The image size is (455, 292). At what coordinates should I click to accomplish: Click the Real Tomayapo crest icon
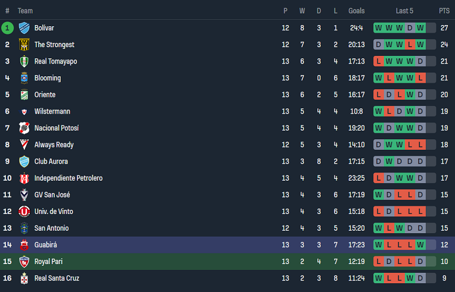[x=24, y=61]
